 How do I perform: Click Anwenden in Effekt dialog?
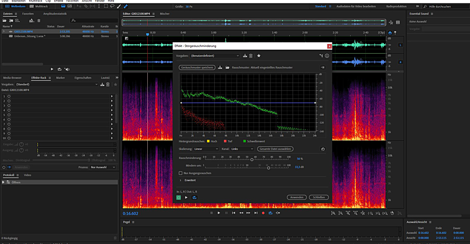click(297, 197)
